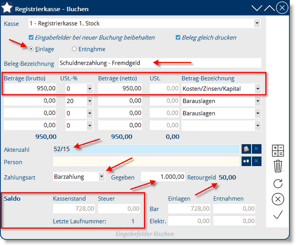Screen dimensions: 296x246
Task: Click Bar Entnahmen field
Action: coord(234,208)
